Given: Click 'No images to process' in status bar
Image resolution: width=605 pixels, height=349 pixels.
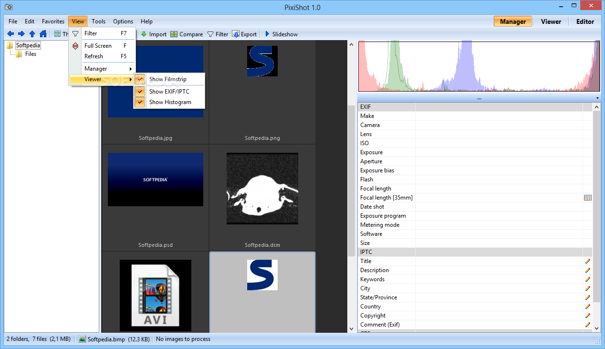Looking at the screenshot, I should pyautogui.click(x=183, y=339).
